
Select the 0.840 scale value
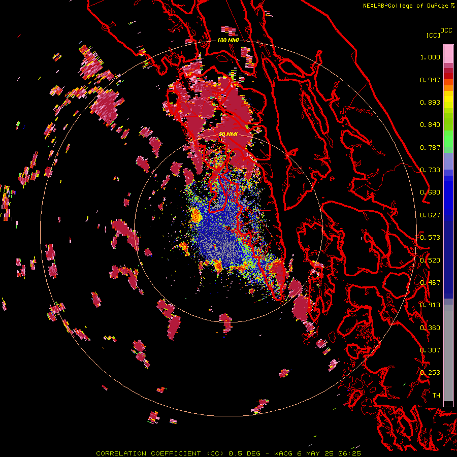click(430, 125)
